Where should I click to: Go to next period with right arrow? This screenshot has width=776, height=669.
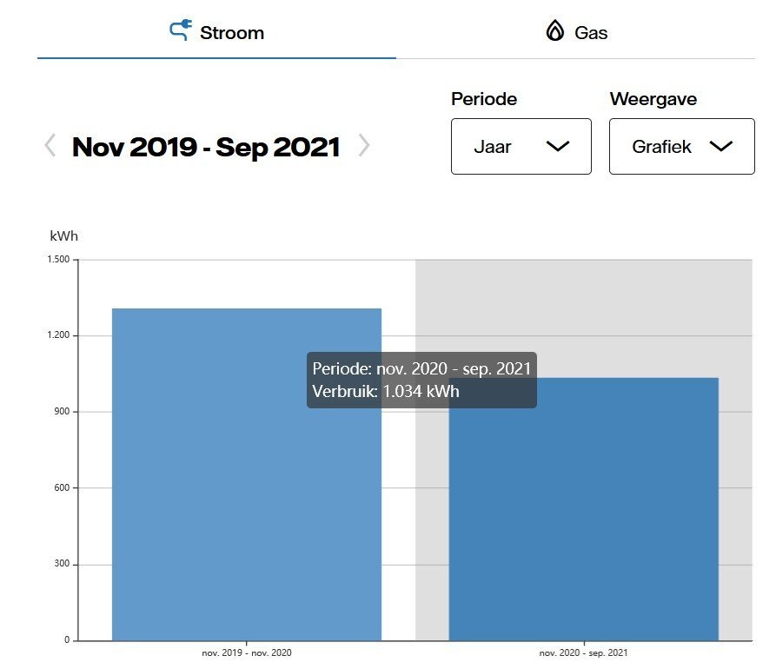pyautogui.click(x=364, y=146)
